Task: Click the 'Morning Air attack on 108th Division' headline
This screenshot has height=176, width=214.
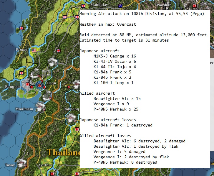Action: 142,14
